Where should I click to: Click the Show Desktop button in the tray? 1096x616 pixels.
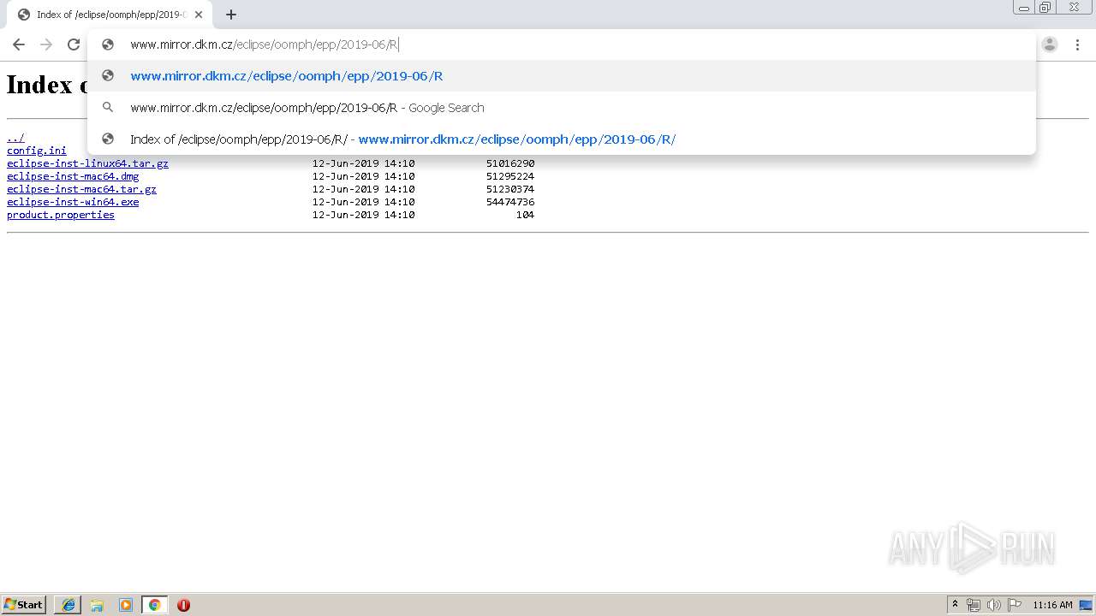[x=1086, y=605]
